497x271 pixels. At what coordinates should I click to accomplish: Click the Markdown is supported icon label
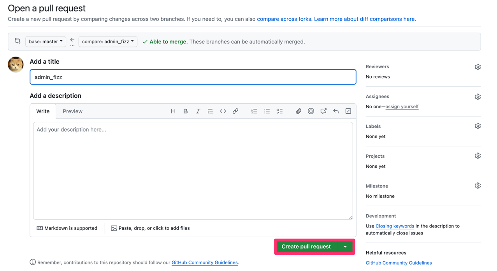pos(67,228)
